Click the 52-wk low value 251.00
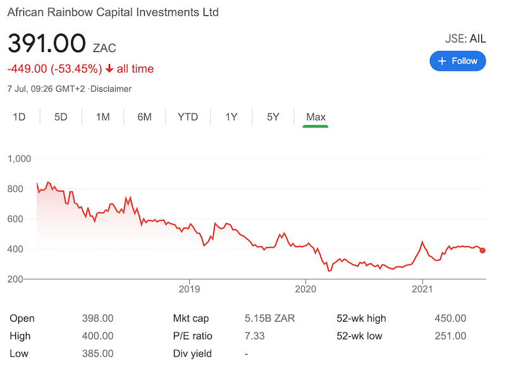 point(450,336)
